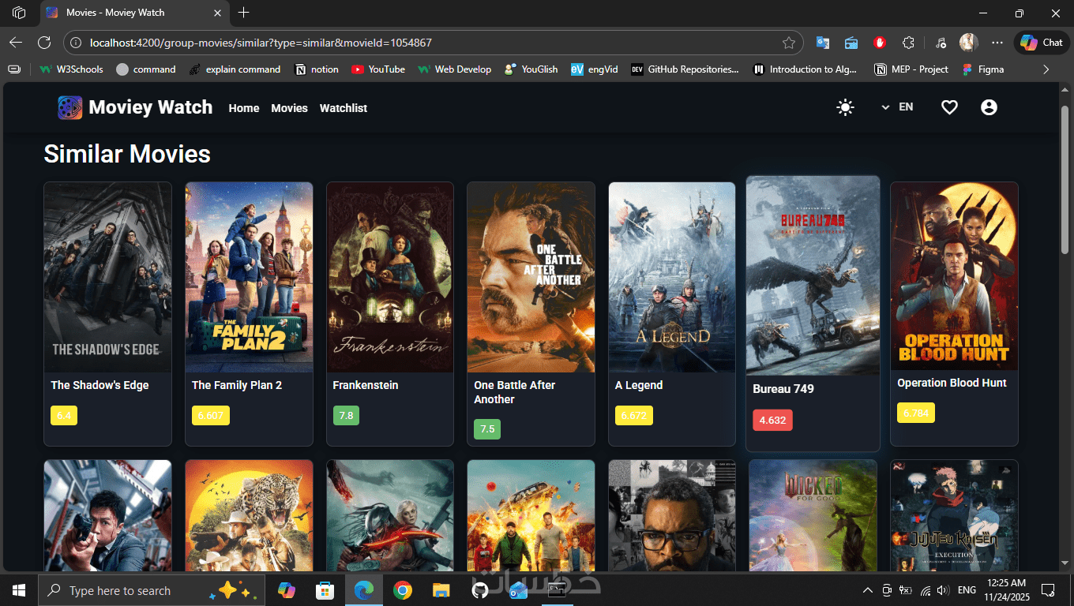Image resolution: width=1074 pixels, height=606 pixels.
Task: Click the page vertical scrollbar thumb
Action: tap(1065, 180)
